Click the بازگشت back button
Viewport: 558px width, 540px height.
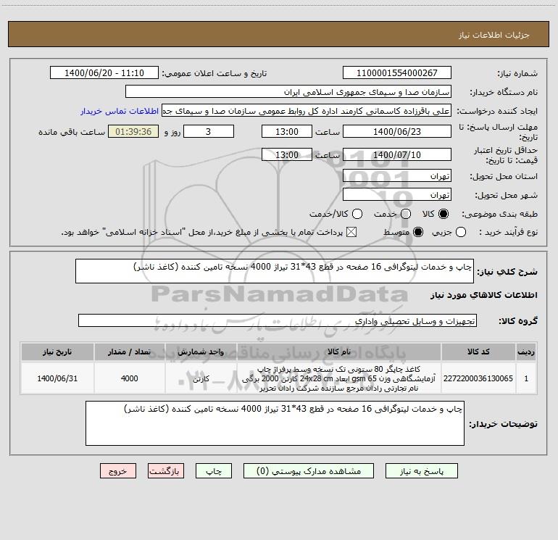tap(166, 471)
